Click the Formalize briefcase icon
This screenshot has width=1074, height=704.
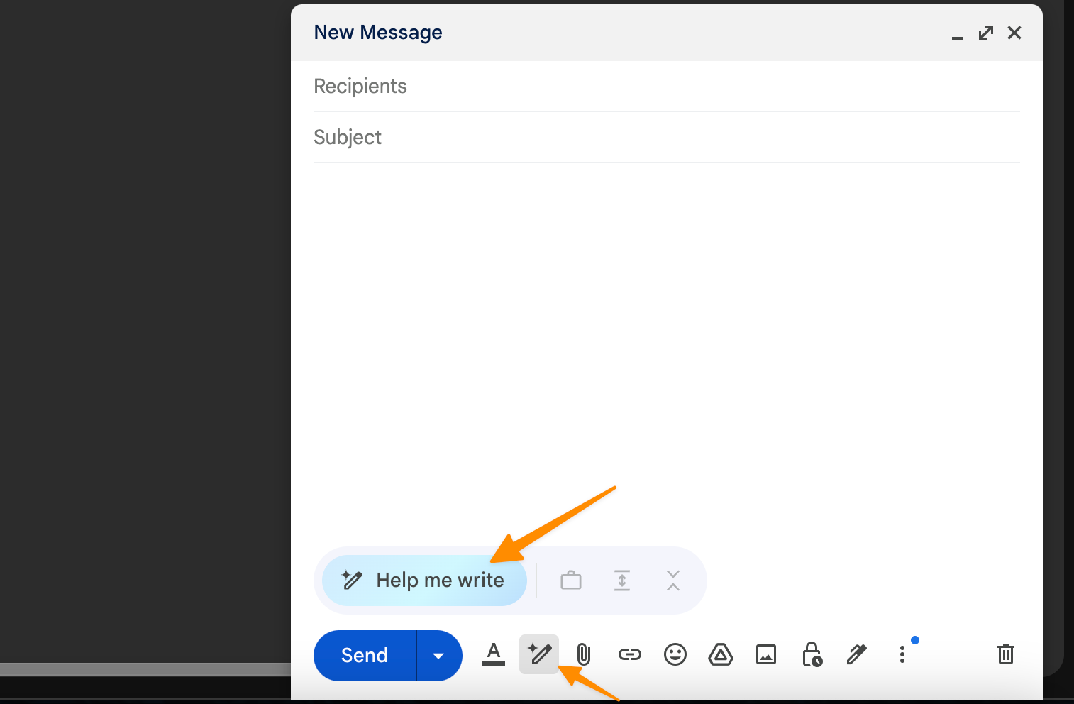(571, 581)
